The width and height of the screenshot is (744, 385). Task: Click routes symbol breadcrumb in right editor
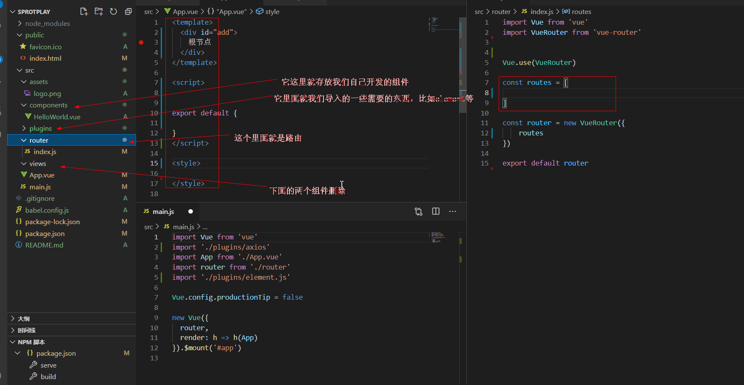coord(581,11)
